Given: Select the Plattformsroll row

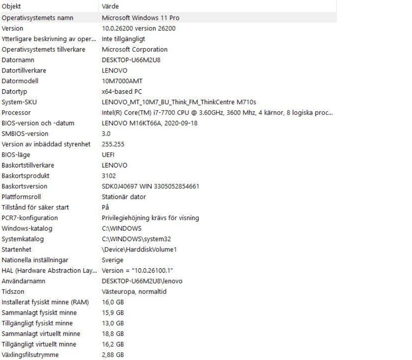Looking at the screenshot, I should click(x=168, y=197).
